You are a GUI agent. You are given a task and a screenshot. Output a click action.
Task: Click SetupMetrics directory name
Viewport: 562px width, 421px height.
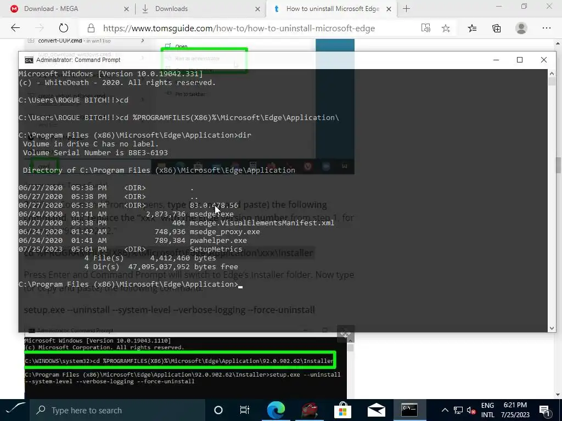pyautogui.click(x=216, y=249)
